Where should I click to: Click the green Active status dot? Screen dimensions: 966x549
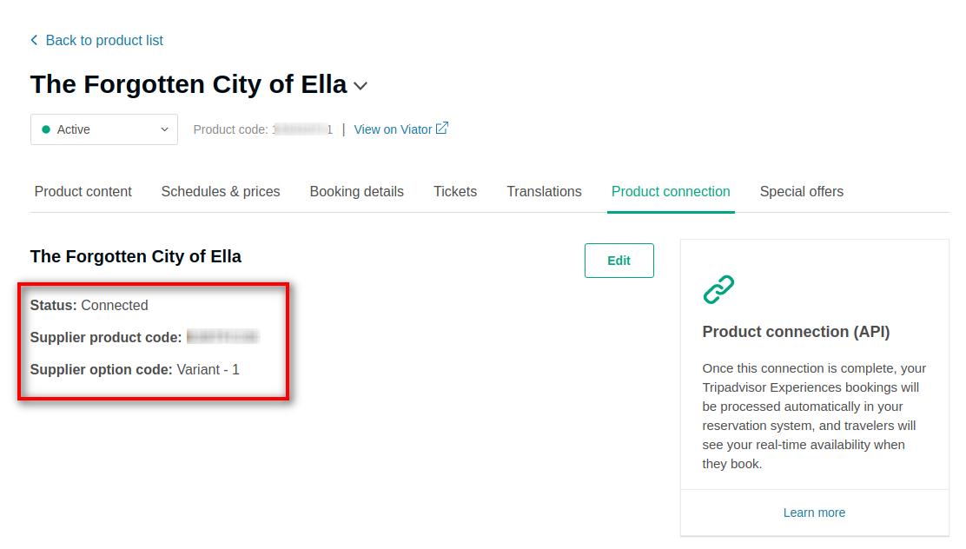click(46, 129)
